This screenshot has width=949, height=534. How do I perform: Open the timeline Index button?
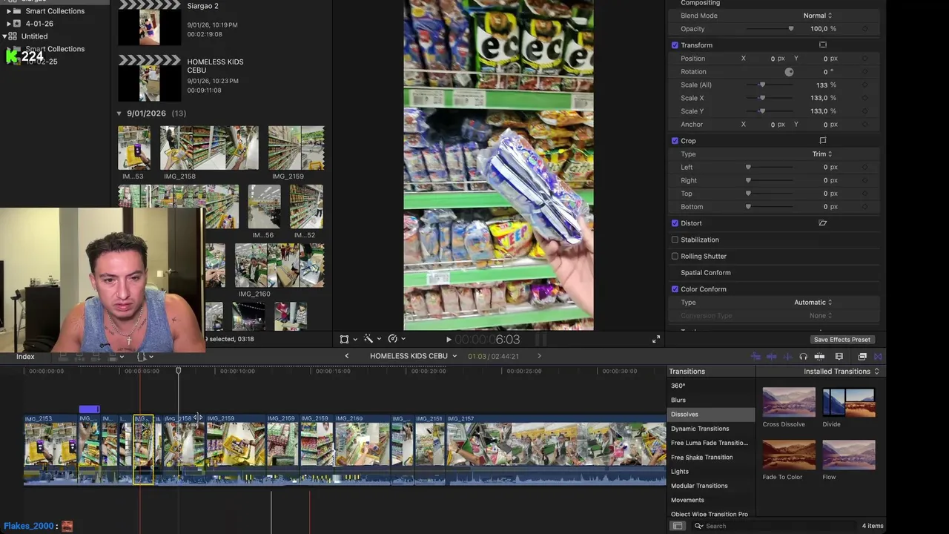pos(25,357)
